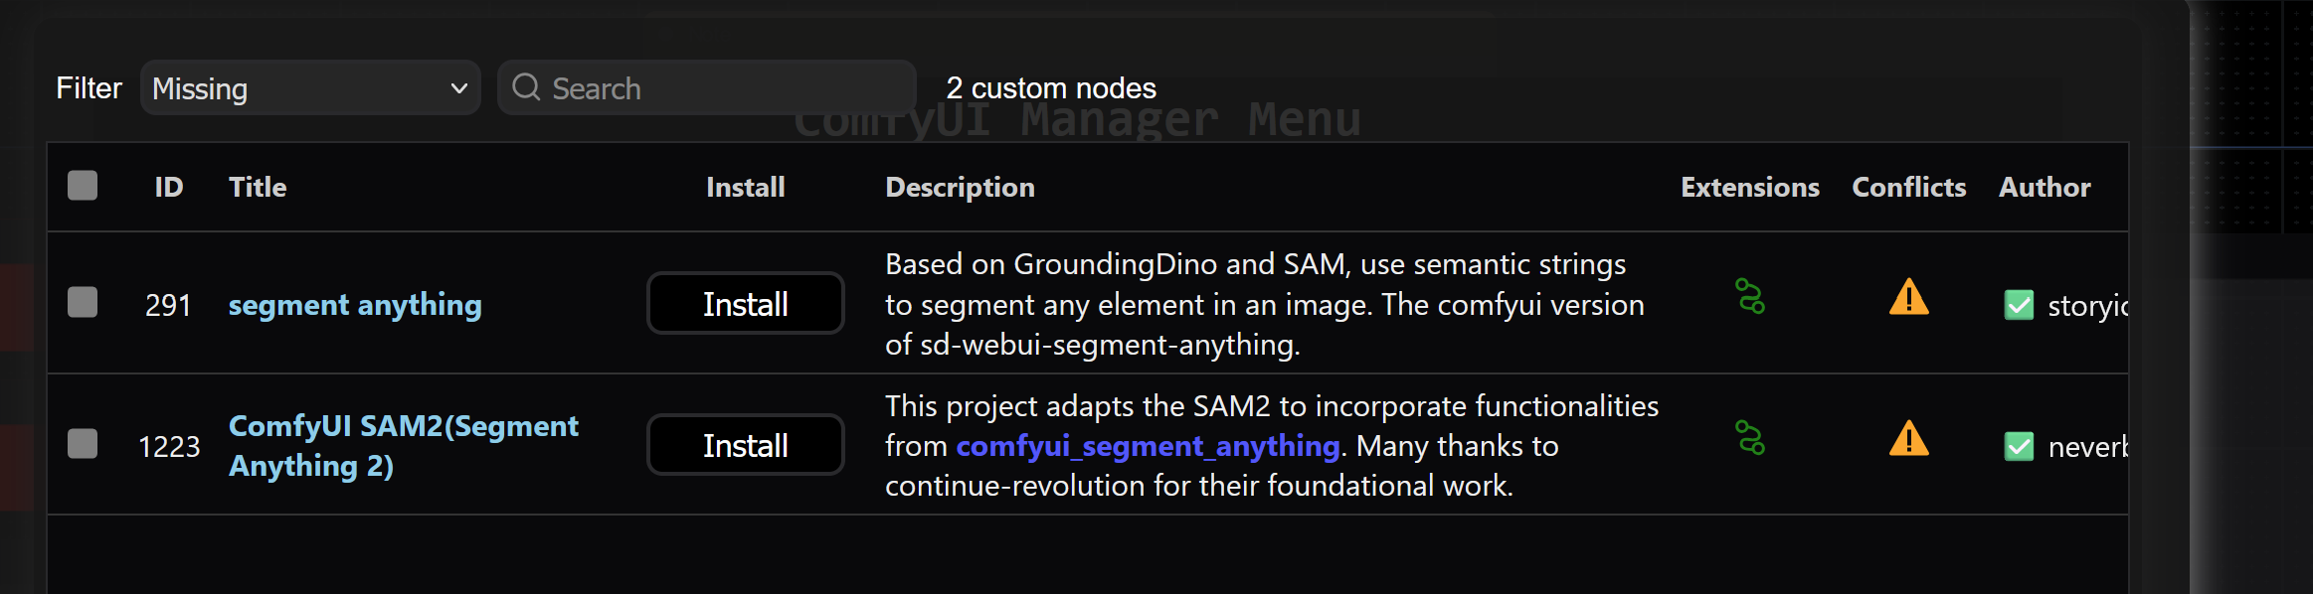Check the checkbox for node 1223
The image size is (2313, 594).
click(x=81, y=444)
